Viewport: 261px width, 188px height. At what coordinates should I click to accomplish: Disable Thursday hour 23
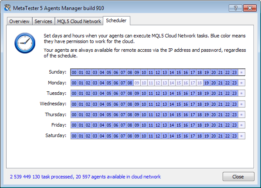click(x=234, y=115)
